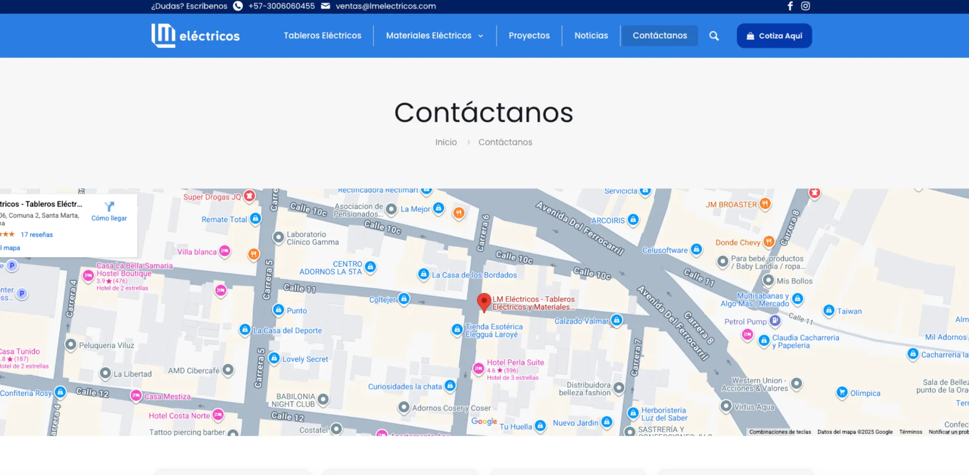
Task: Select the Olimpica shopping cart marker
Action: point(842,392)
